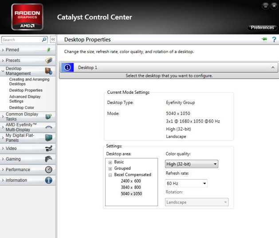Image resolution: width=279 pixels, height=238 pixels.
Task: Select the Bezel Compensated tree label
Action: click(x=133, y=175)
